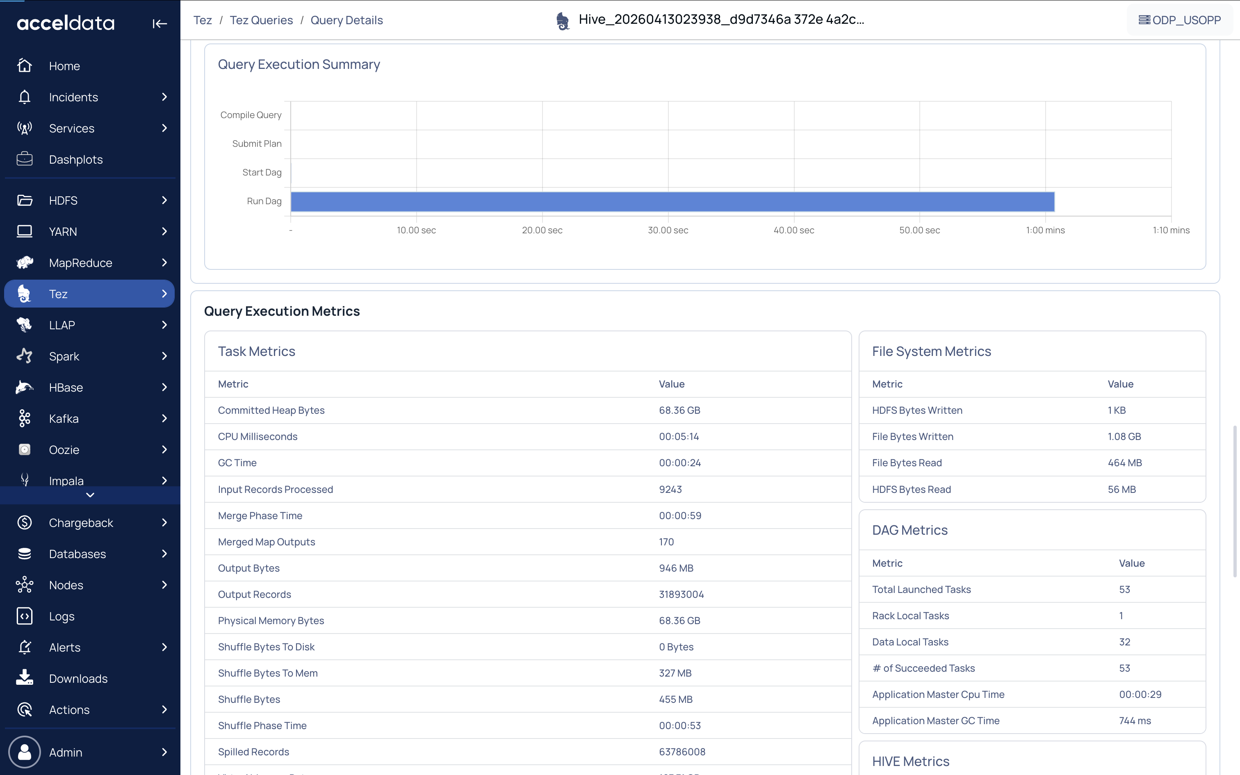Click the Impala icon in sidebar
This screenshot has height=775, width=1240.
point(25,480)
